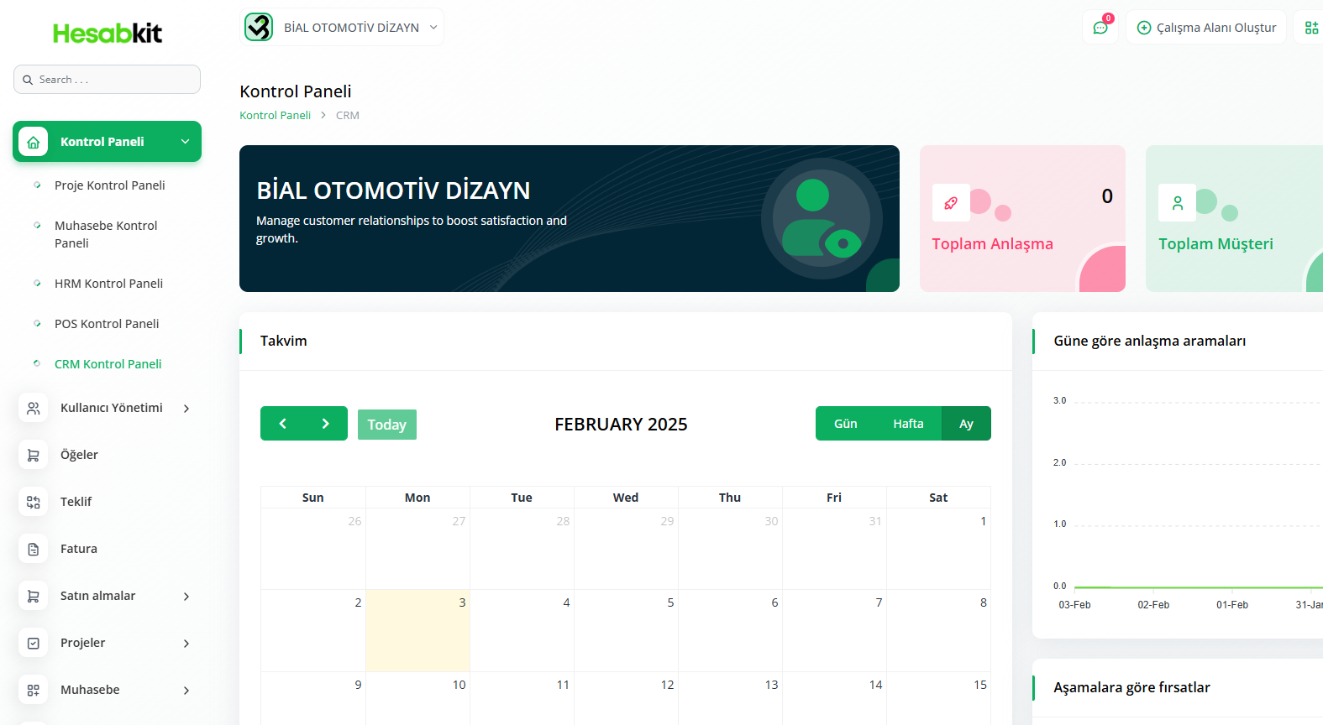Image resolution: width=1323 pixels, height=725 pixels.
Task: Click the Projeler checkbox icon
Action: pos(34,643)
